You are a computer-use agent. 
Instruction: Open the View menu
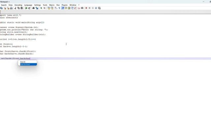click(11, 5)
